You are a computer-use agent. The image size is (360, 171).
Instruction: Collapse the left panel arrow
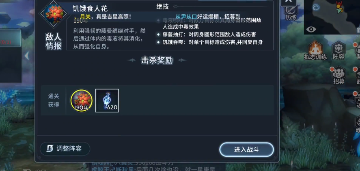pyautogui.click(x=27, y=56)
